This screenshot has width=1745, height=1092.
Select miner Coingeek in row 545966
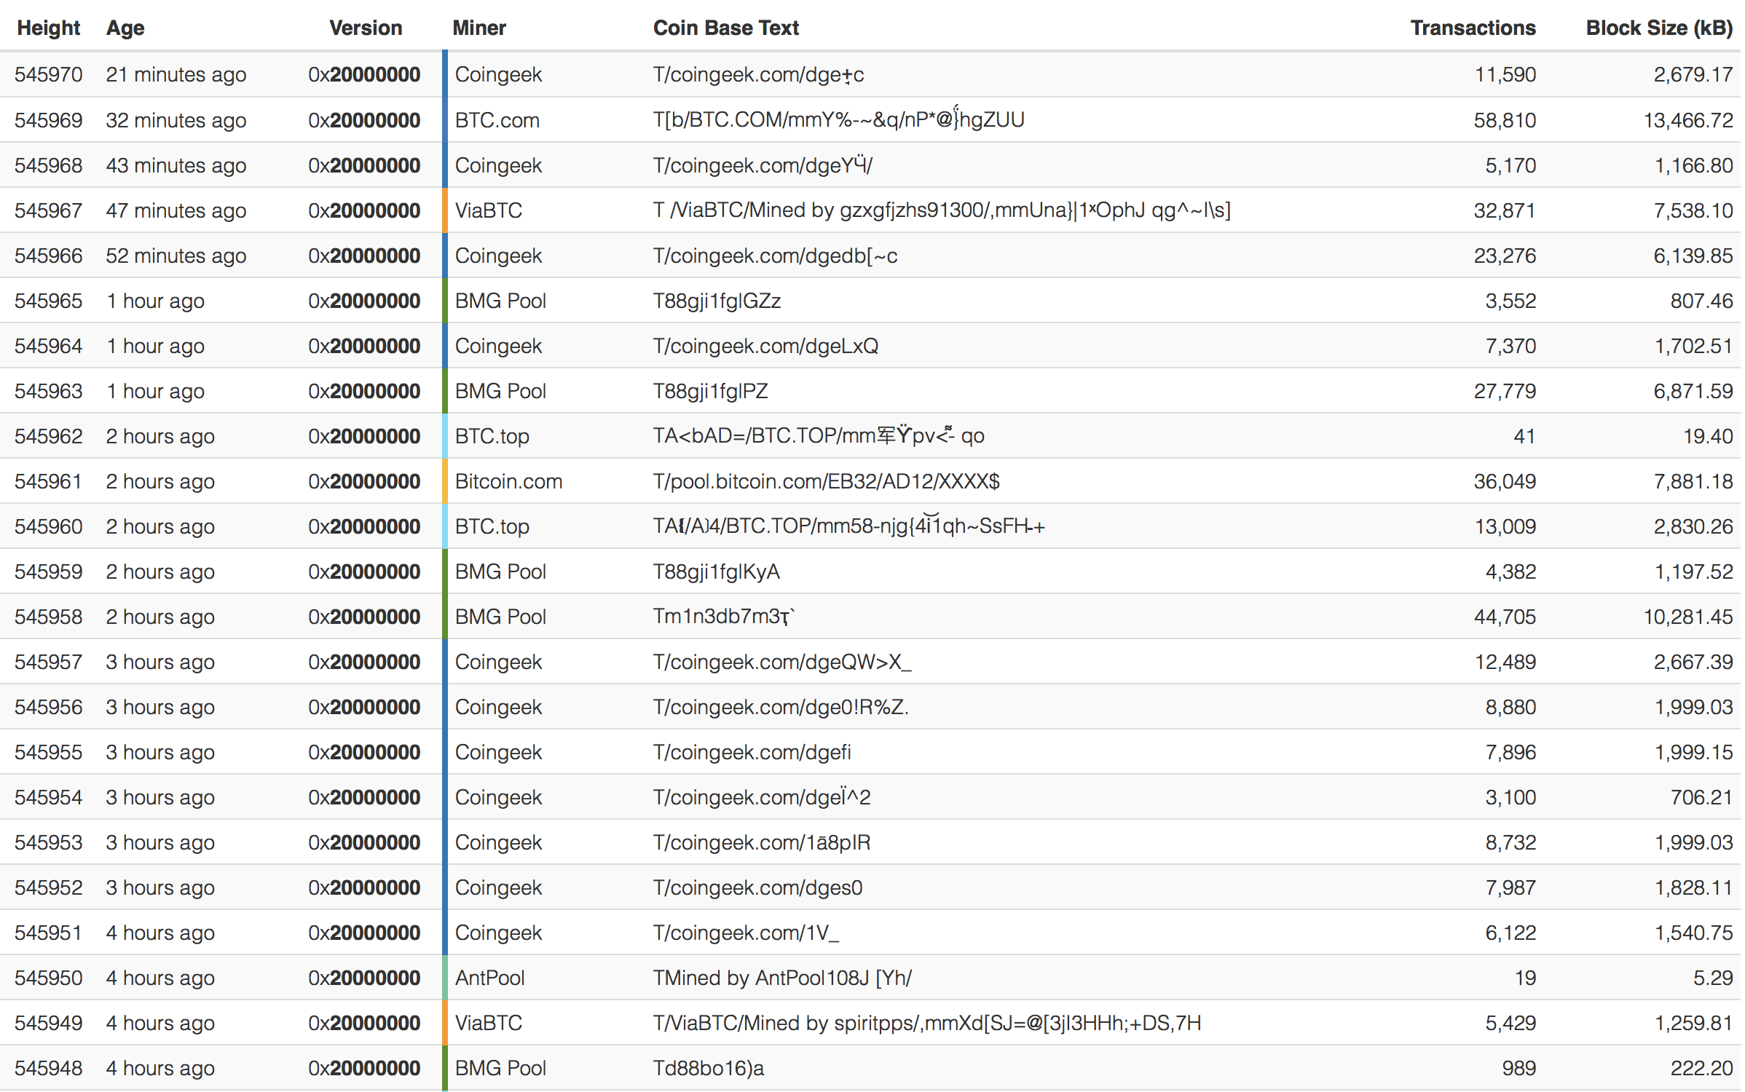point(499,256)
